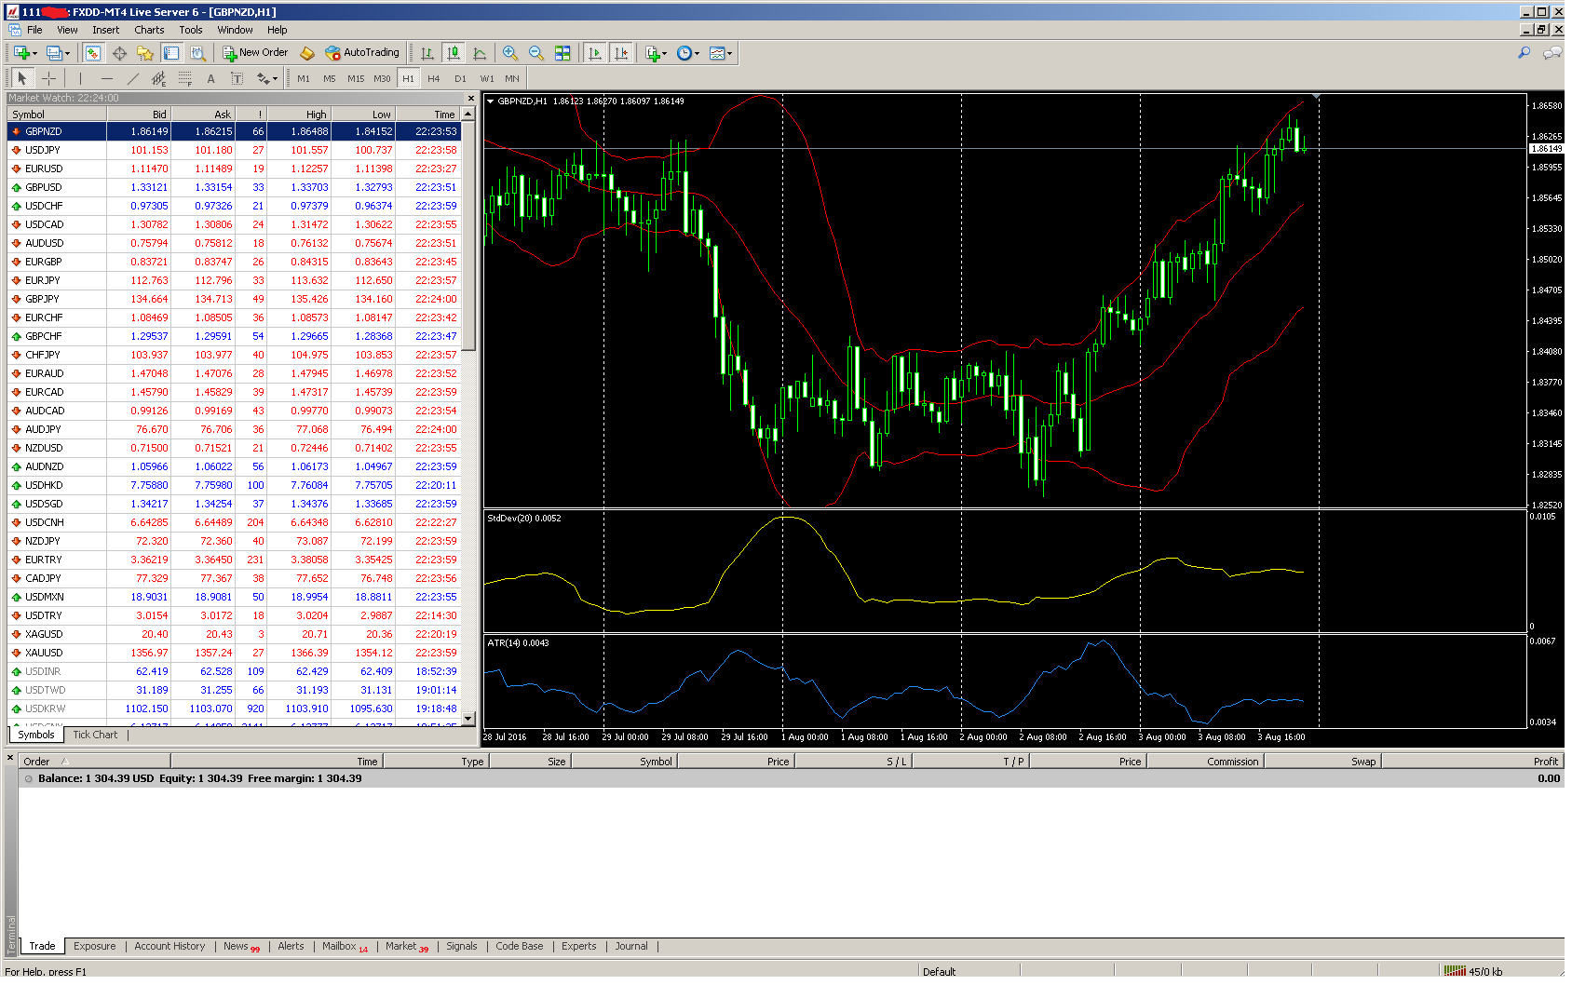The width and height of the screenshot is (1572, 985).
Task: Close the Market Watch panel
Action: [x=470, y=98]
